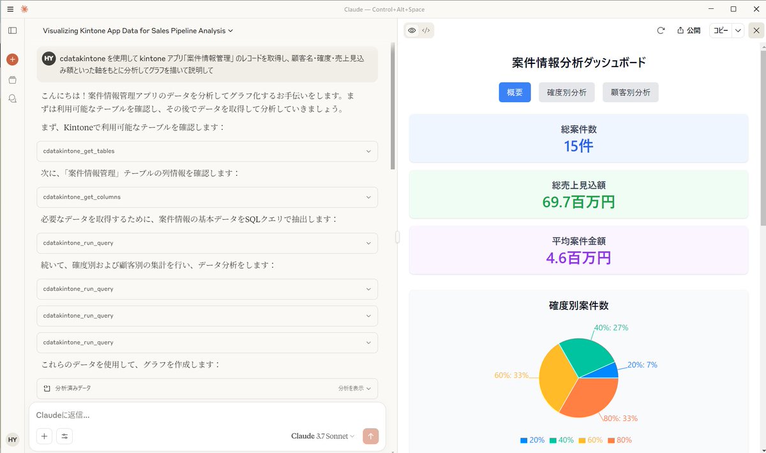
Task: Expand cdatakintone_get_tables tool call
Action: [207, 151]
